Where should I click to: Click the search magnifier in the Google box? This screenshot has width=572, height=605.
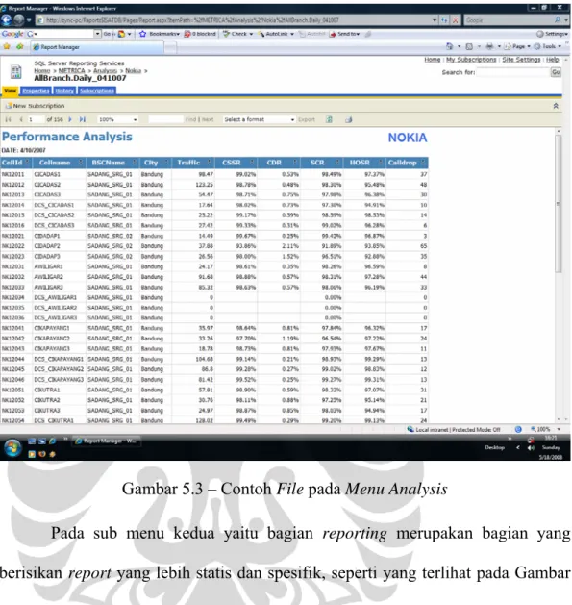(x=558, y=20)
